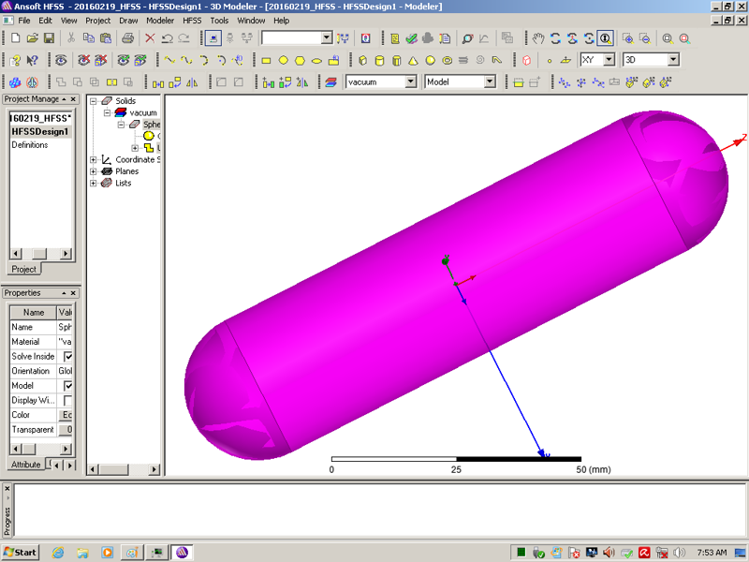
Task: Open the vacuum material dropdown
Action: click(410, 82)
